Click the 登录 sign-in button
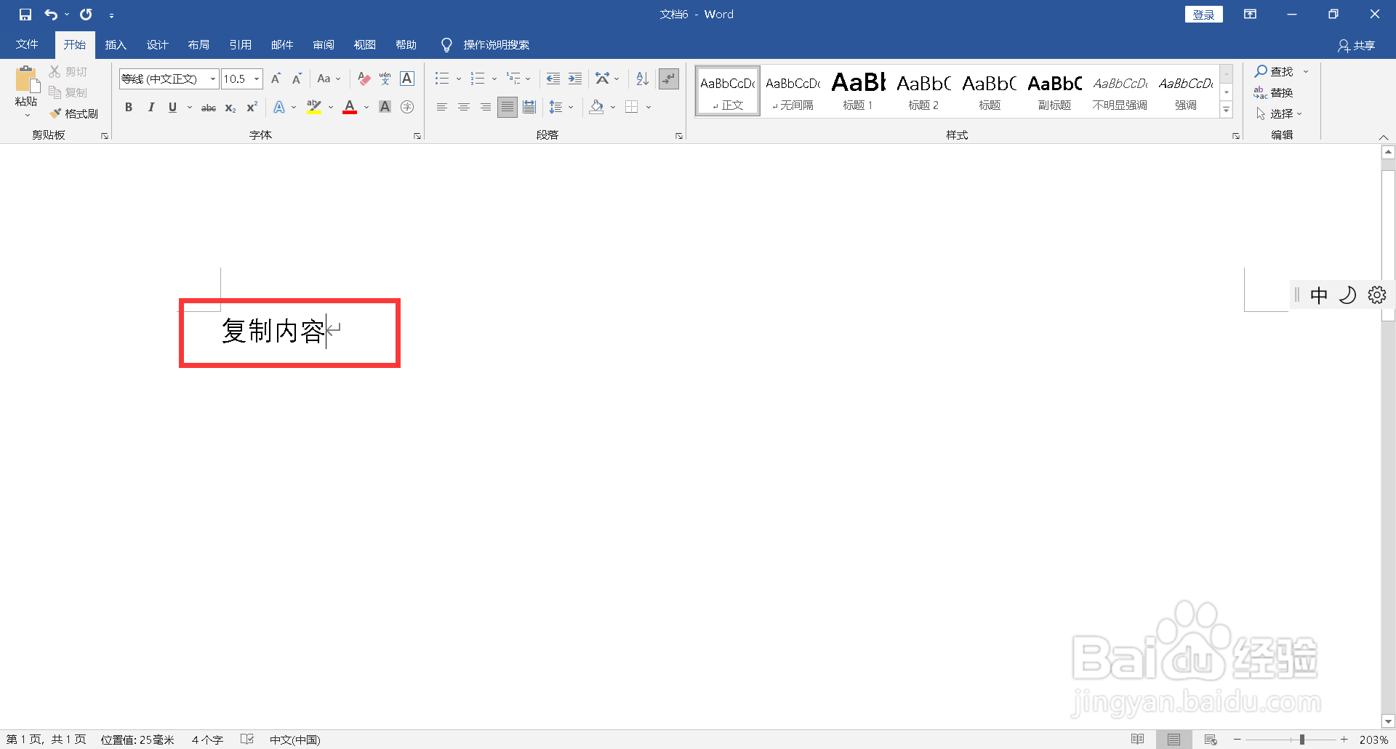This screenshot has width=1396, height=749. pos(1204,15)
